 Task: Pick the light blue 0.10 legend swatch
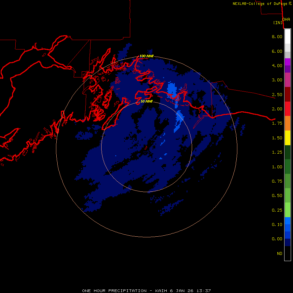click(x=287, y=221)
